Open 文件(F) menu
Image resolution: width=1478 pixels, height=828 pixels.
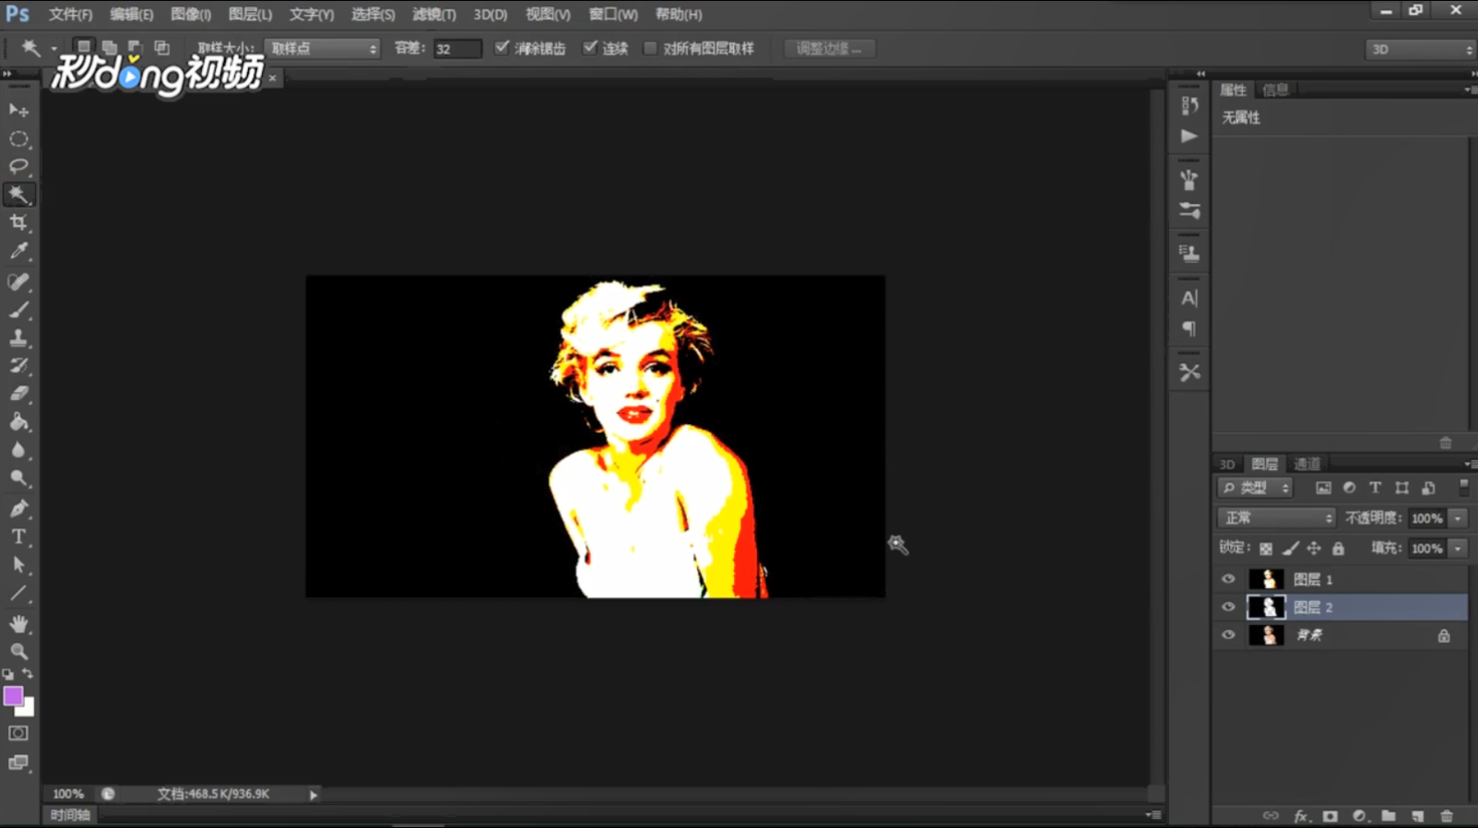click(x=70, y=14)
